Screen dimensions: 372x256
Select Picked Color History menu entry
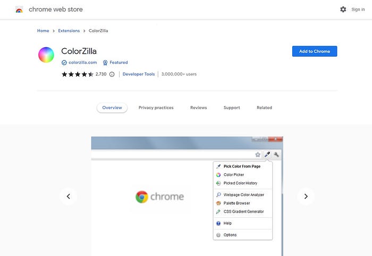point(243,183)
